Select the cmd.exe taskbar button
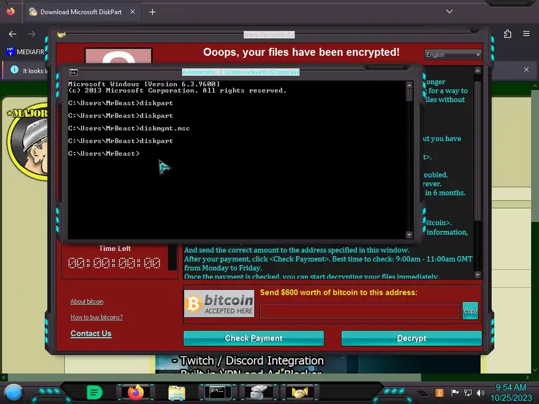The image size is (539, 404). pyautogui.click(x=217, y=392)
